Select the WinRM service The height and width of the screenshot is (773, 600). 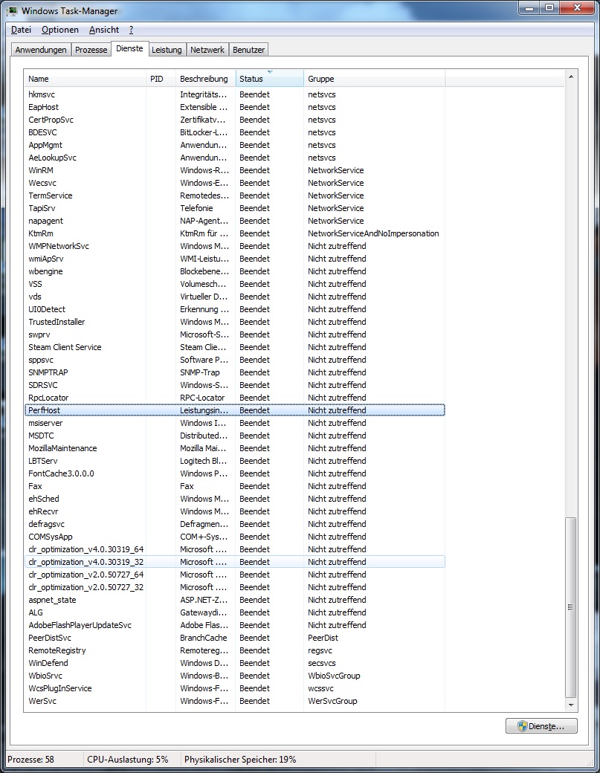(235, 170)
